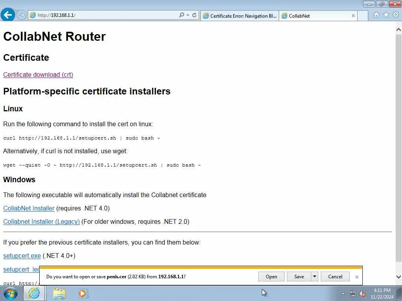Click the address bar search magnifier icon
Image resolution: width=402 pixels, height=301 pixels.
[x=181, y=15]
